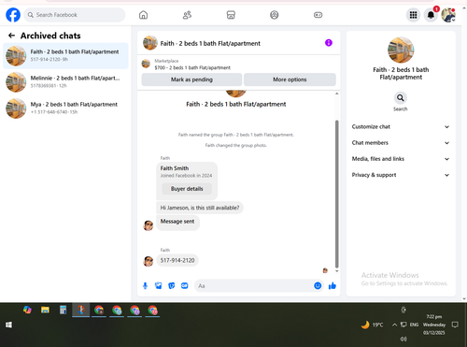Open the Windows notification center icon
Viewport: 467px width, 347px height.
point(455,325)
